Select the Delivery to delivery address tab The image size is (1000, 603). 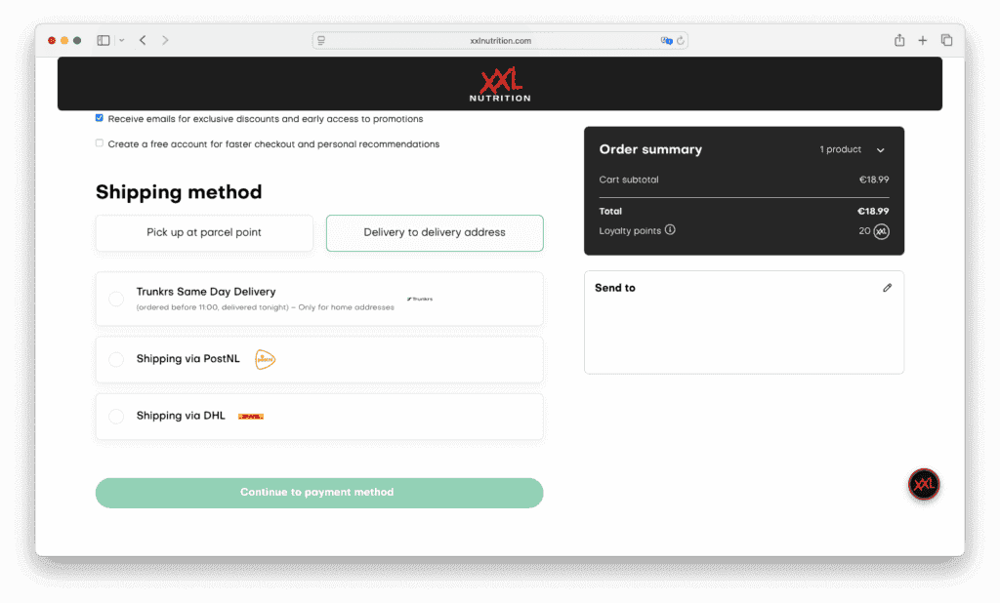click(435, 232)
